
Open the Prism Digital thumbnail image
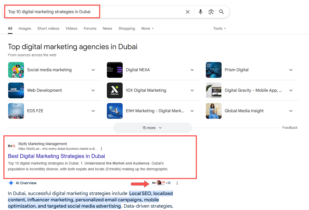click(x=214, y=70)
